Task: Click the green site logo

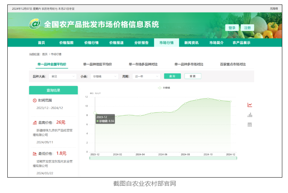Action: point(34,24)
